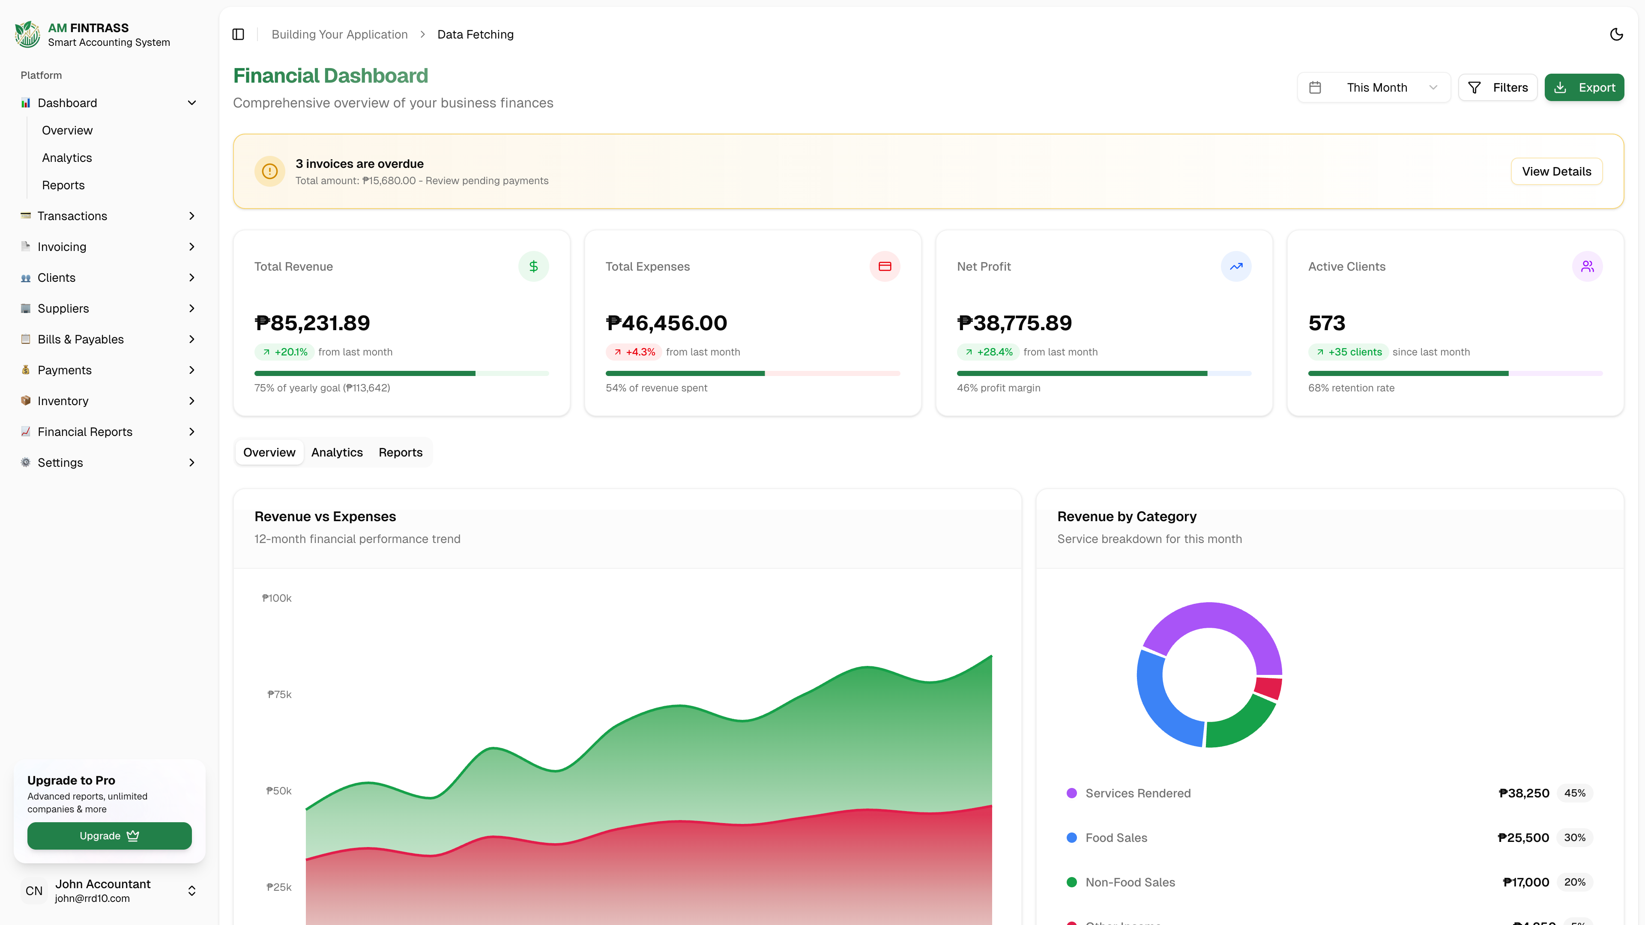
Task: Click the users icon on Active Clients card
Action: [x=1588, y=266]
